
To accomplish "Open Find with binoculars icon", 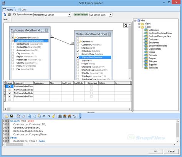I will point(60,116).
